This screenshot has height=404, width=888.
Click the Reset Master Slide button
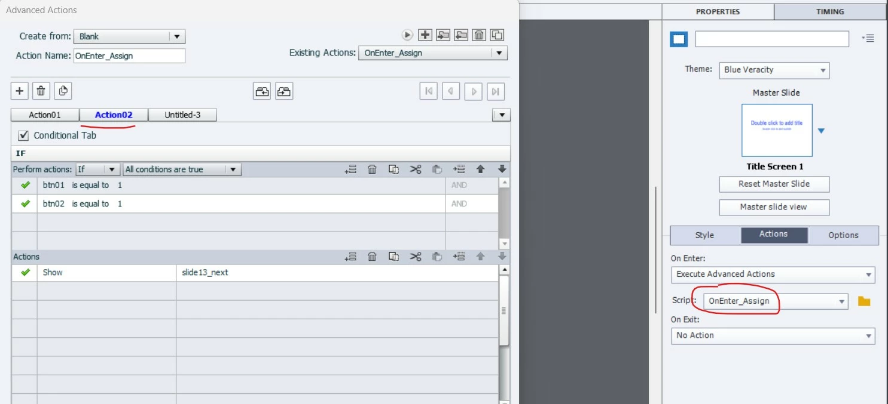[x=774, y=184]
